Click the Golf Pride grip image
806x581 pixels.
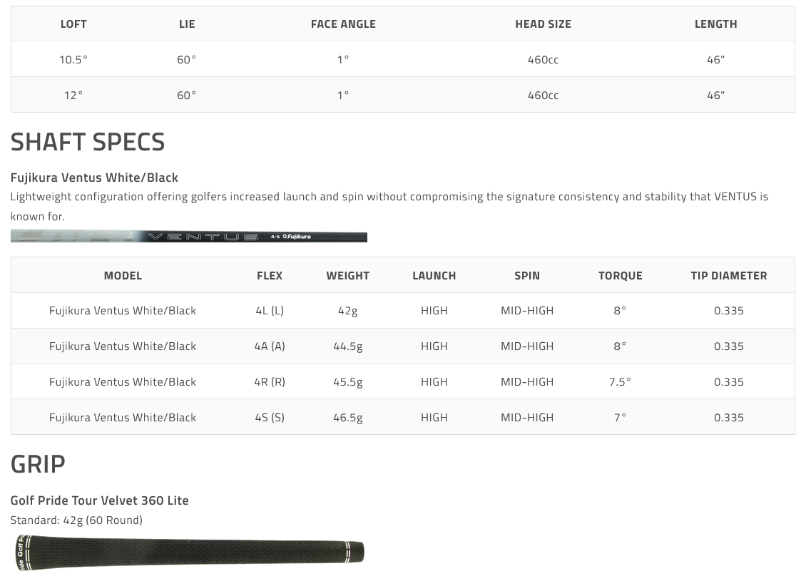189,552
